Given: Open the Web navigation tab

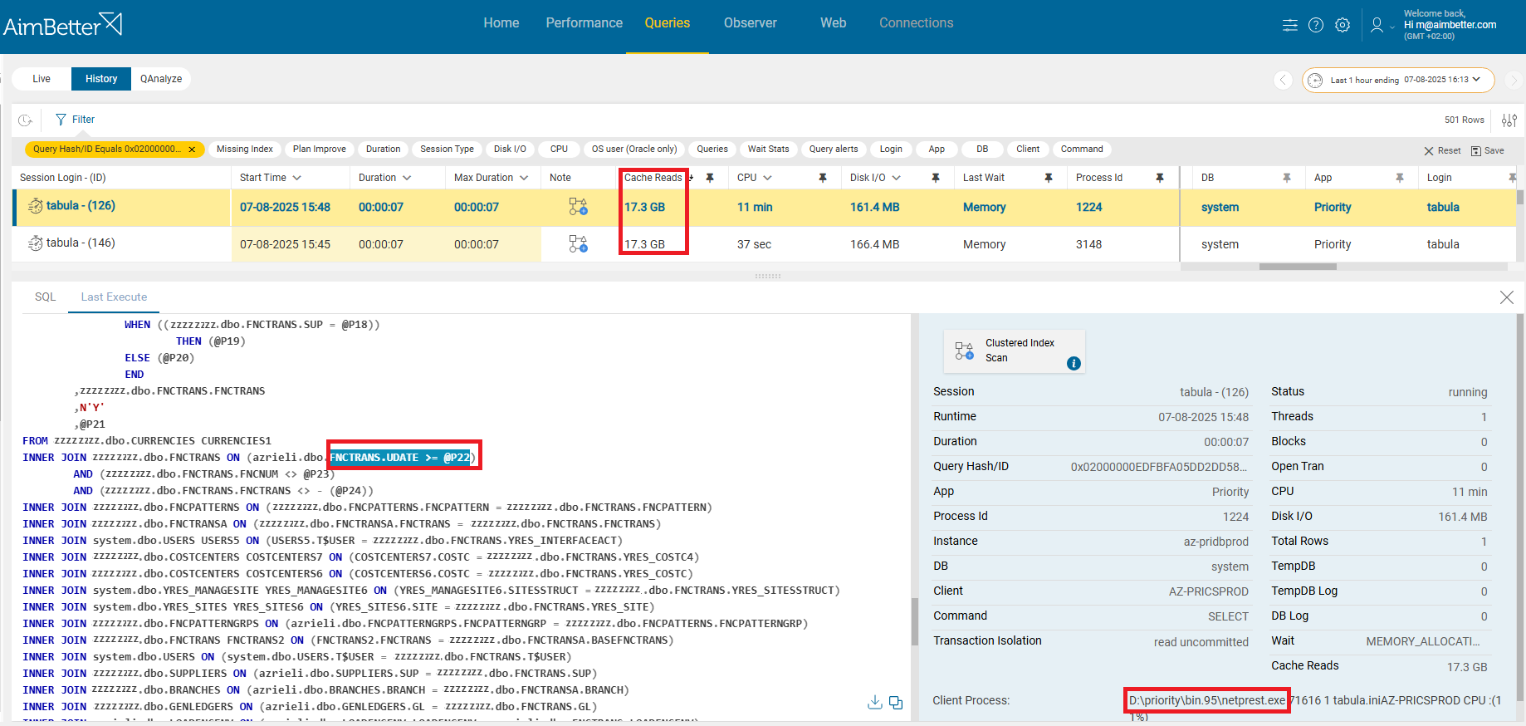Looking at the screenshot, I should 834,23.
